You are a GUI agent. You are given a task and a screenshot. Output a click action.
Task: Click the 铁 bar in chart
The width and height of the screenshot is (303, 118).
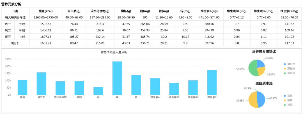[117, 78]
